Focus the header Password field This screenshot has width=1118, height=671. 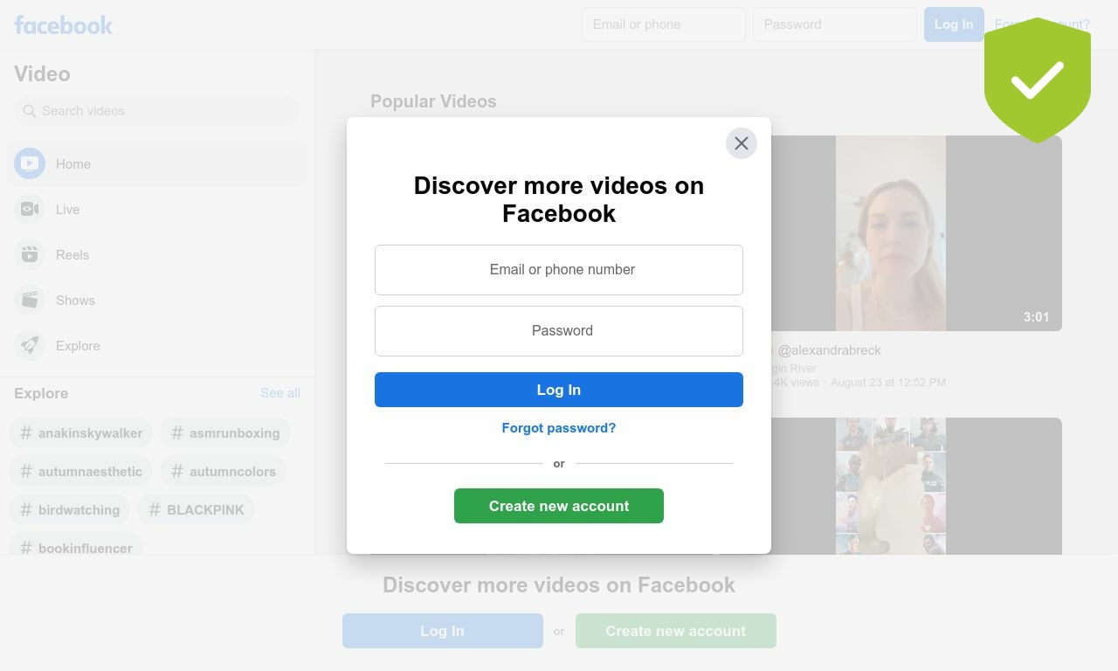pyautogui.click(x=835, y=24)
